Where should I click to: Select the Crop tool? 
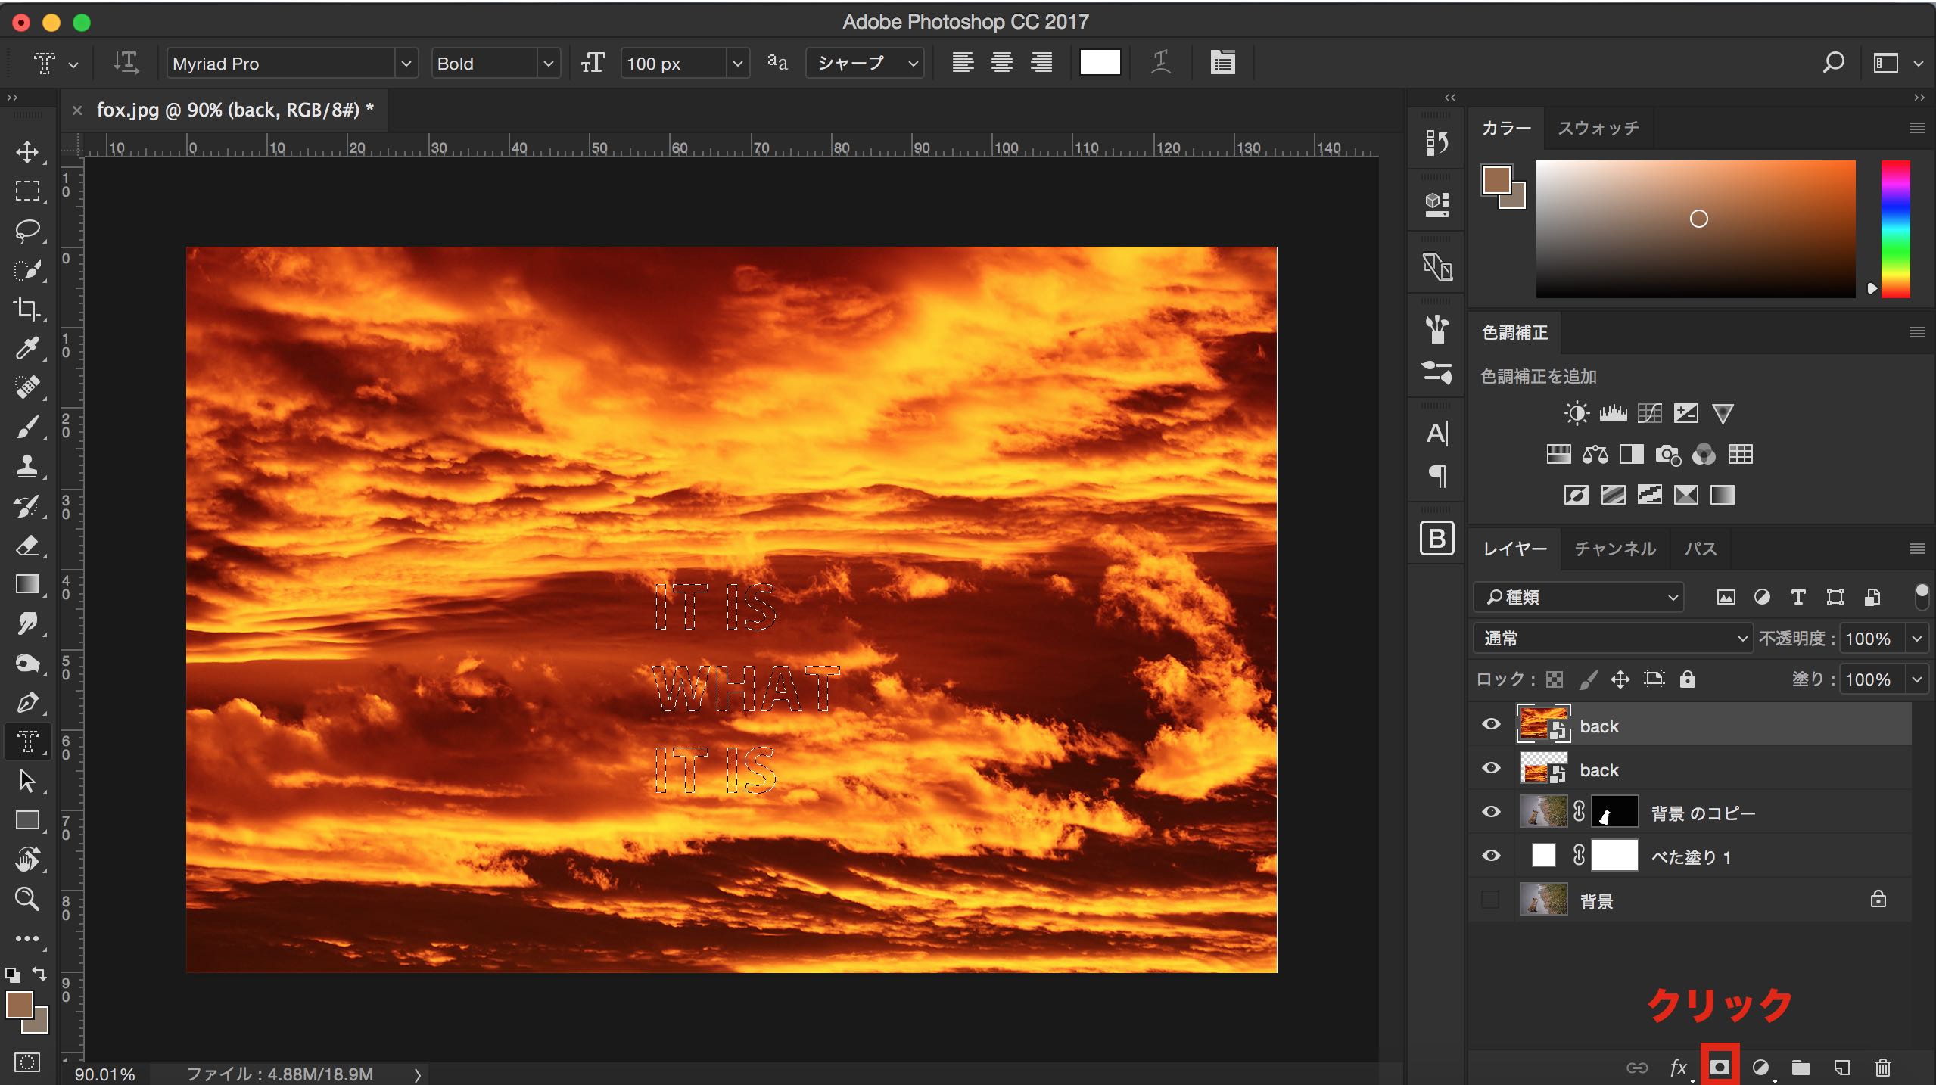point(27,309)
